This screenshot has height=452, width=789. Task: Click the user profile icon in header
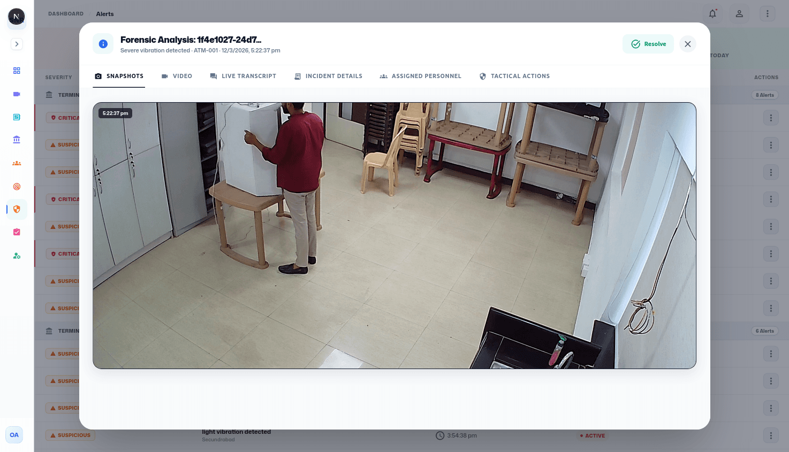(x=739, y=14)
